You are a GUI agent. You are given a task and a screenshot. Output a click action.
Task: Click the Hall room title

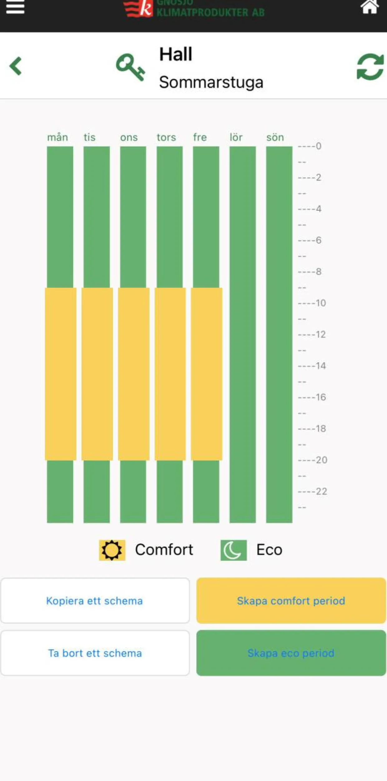tap(176, 54)
